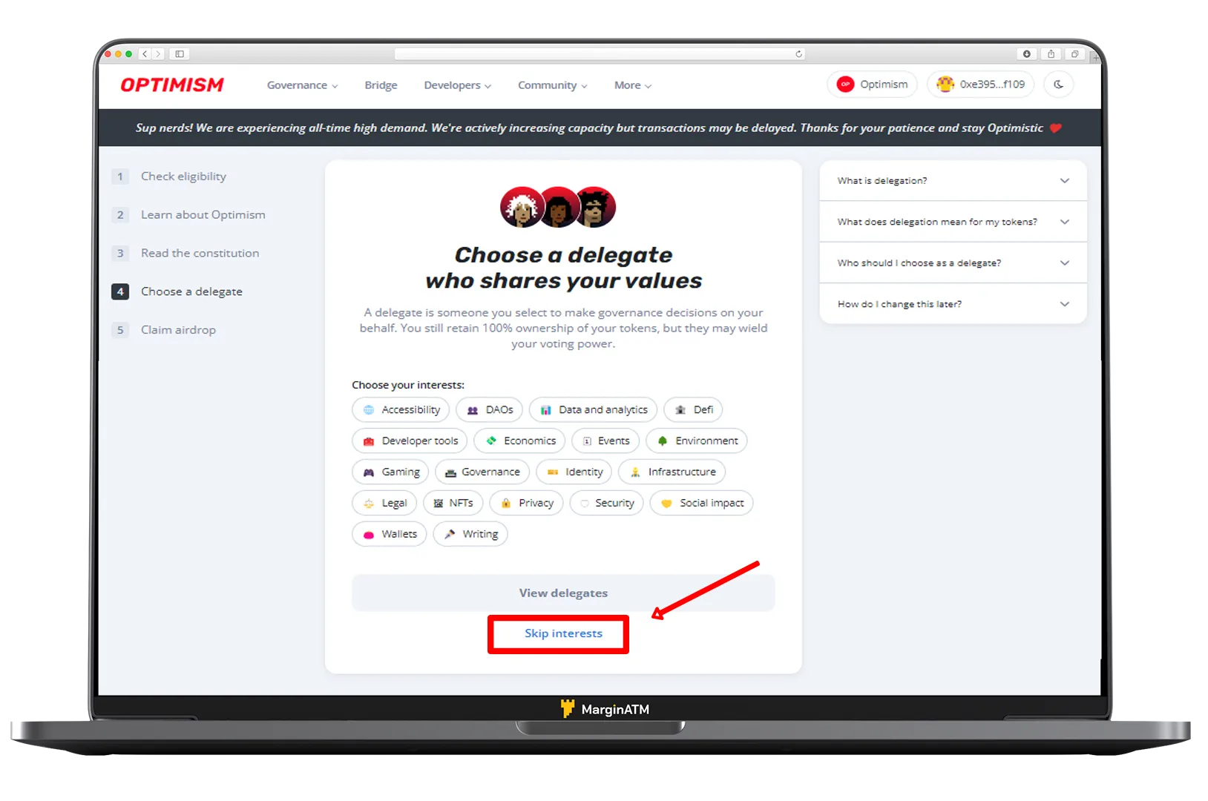Select the Wallets interest chip
This screenshot has height=801, width=1208.
tap(390, 535)
